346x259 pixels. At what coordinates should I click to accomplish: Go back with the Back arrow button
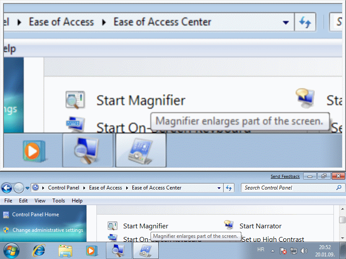coord(6,188)
